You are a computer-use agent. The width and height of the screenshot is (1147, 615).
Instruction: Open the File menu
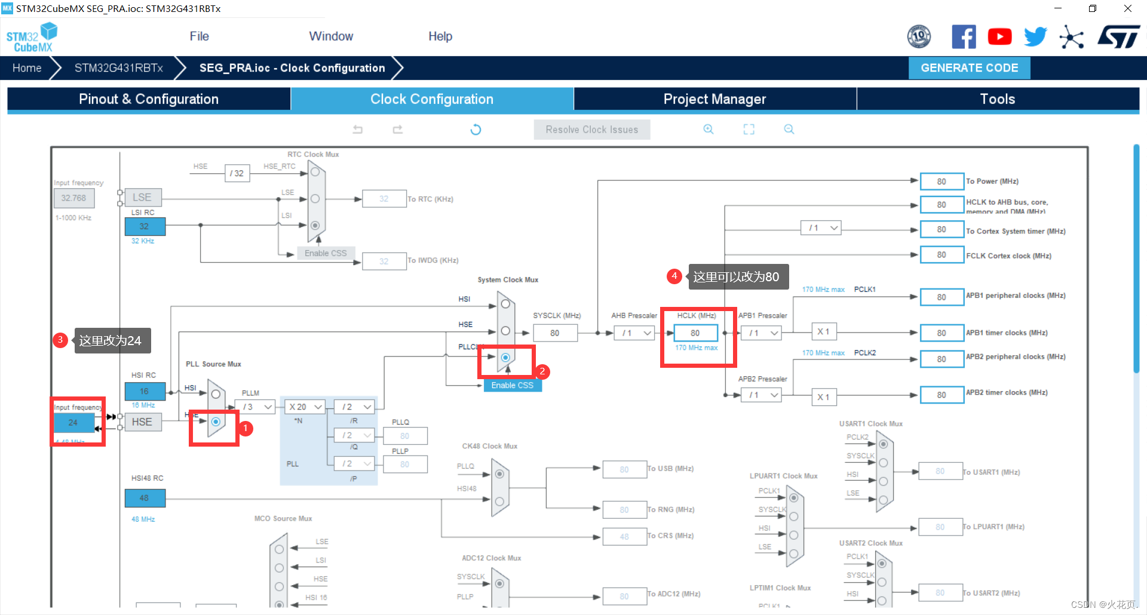pos(199,36)
